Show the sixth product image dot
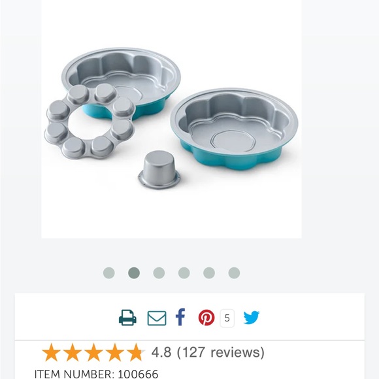The width and height of the screenshot is (379, 379). [x=234, y=273]
